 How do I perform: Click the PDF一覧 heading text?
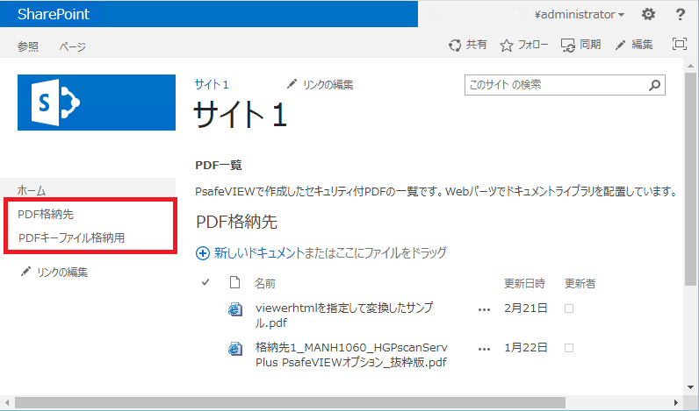click(x=219, y=165)
